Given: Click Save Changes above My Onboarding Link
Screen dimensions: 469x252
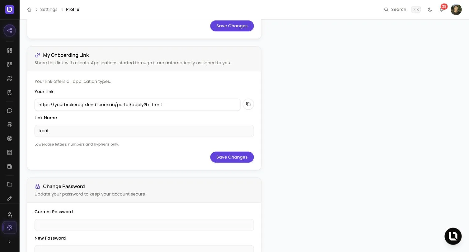Looking at the screenshot, I should [x=232, y=26].
